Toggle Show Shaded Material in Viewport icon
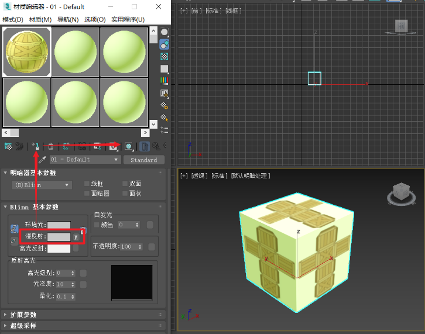 click(x=128, y=146)
